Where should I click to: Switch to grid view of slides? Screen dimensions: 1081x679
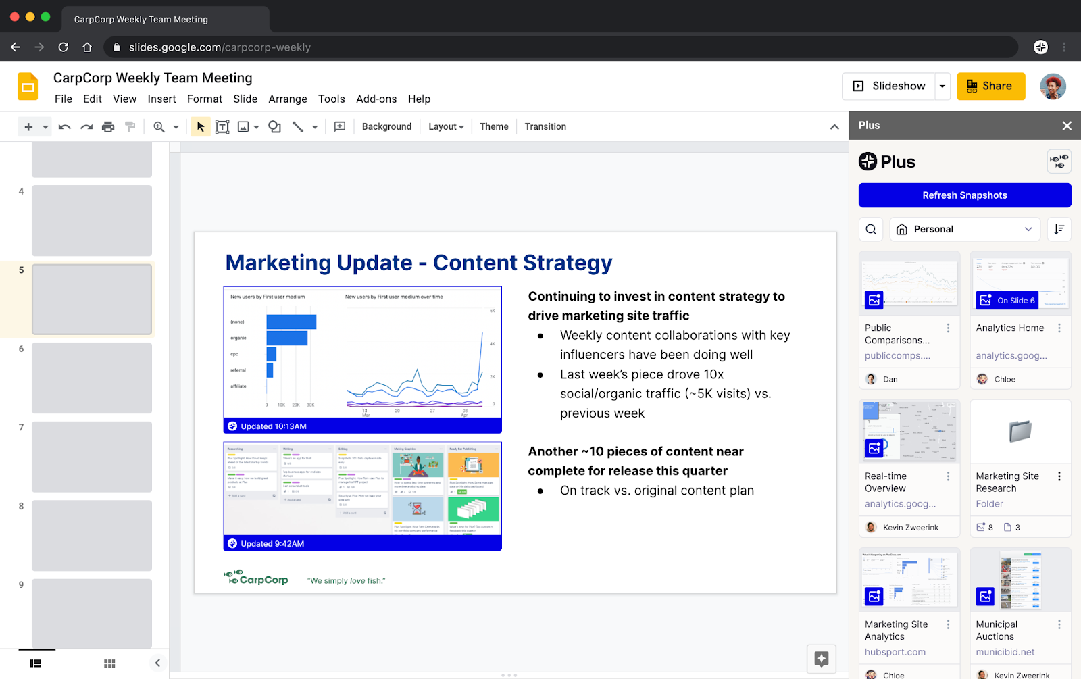click(109, 663)
